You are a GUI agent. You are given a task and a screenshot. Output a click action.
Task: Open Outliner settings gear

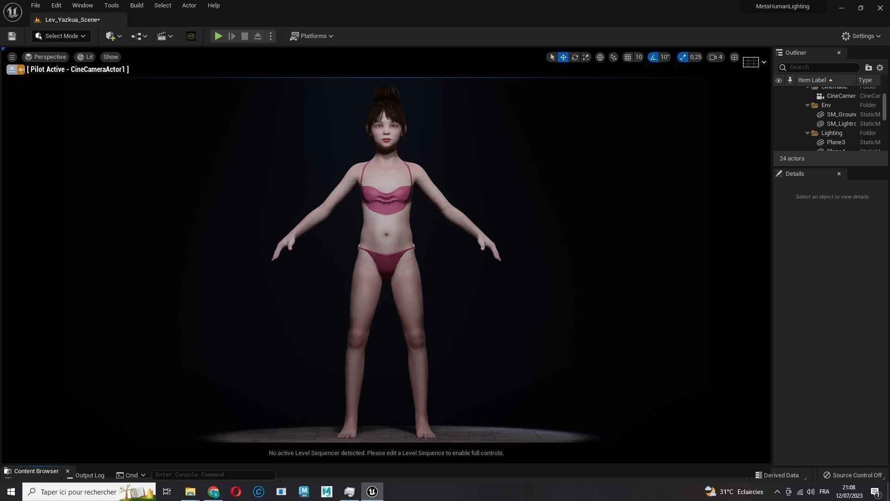[x=880, y=68]
